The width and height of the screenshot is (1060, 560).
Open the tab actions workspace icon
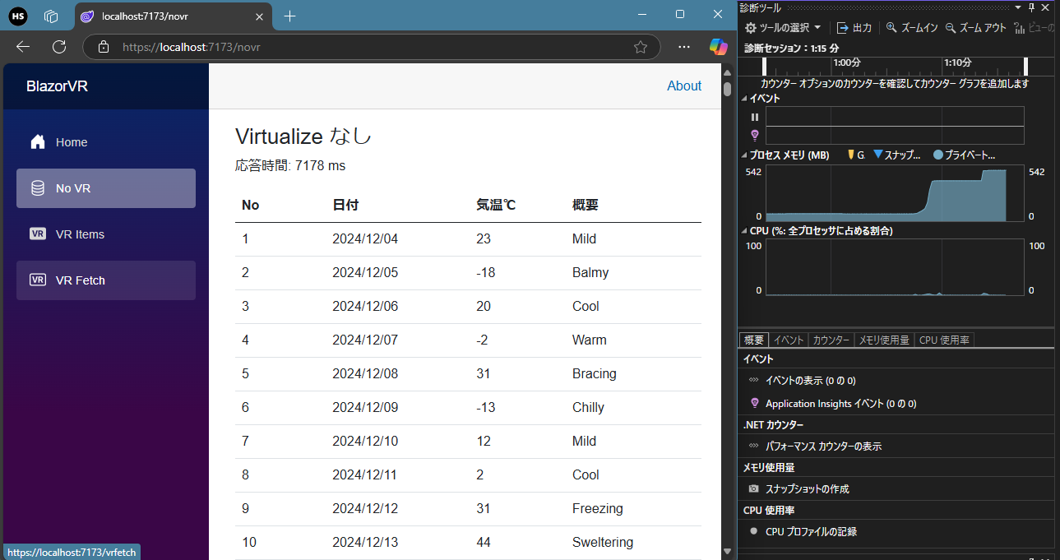click(x=51, y=16)
